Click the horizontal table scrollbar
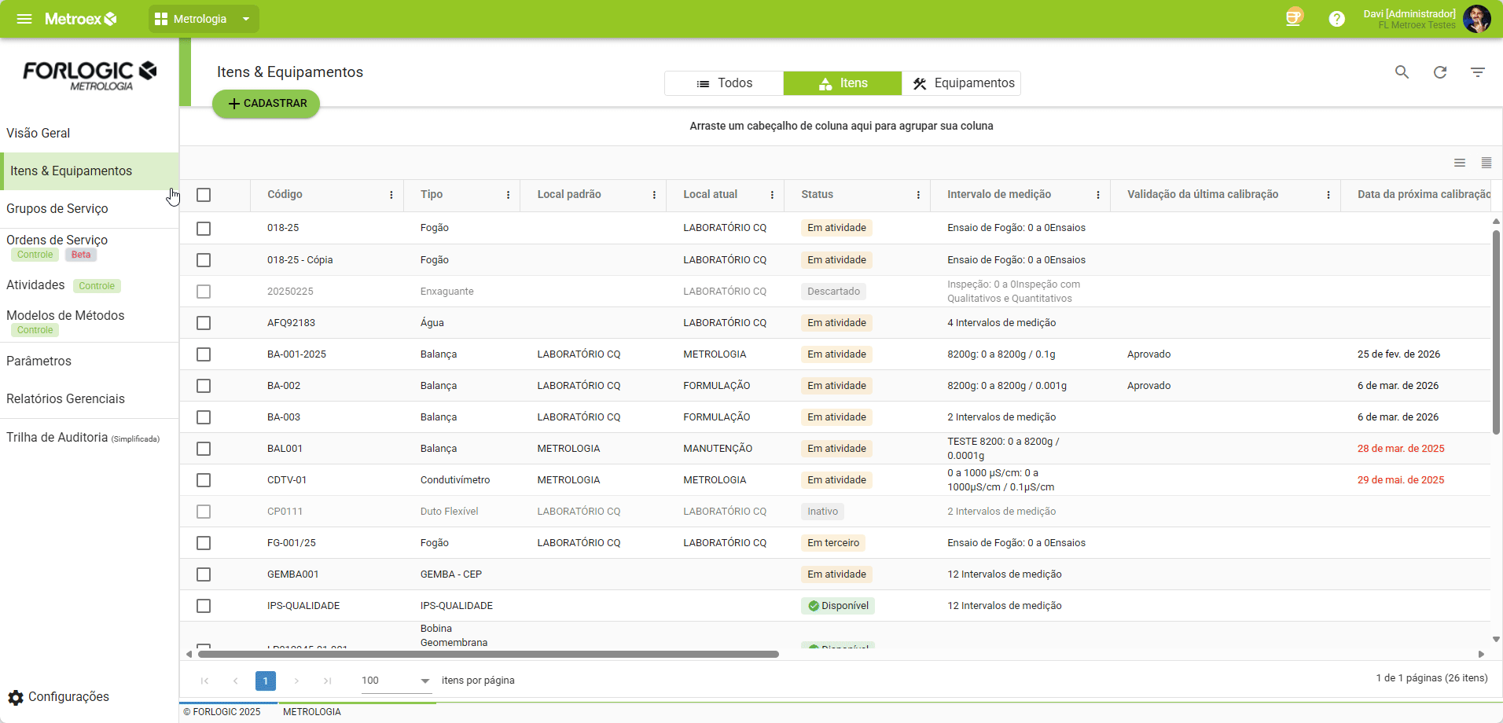This screenshot has height=723, width=1503. pyautogui.click(x=487, y=654)
